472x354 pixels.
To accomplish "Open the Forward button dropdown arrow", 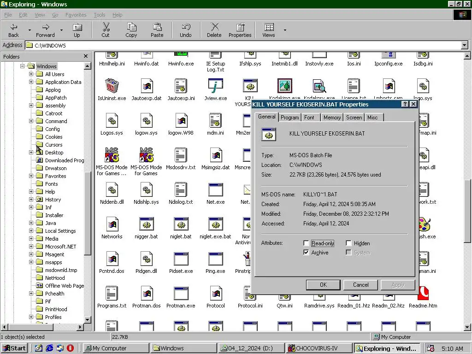I will click(x=61, y=30).
